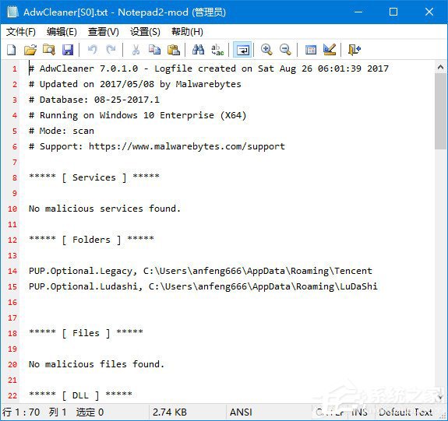Click the Paste clipboard icon
Viewport: 448px width, 421px height.
tap(174, 50)
